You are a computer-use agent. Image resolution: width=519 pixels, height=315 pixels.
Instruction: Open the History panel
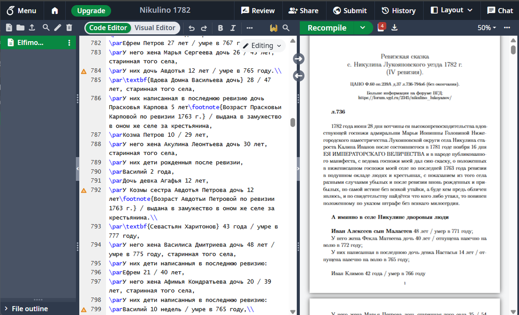tap(398, 10)
